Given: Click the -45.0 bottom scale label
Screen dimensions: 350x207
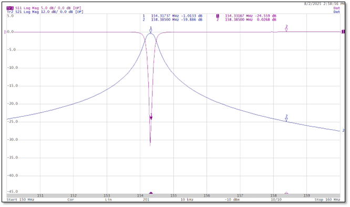Looking at the screenshot, I should (x=12, y=192).
